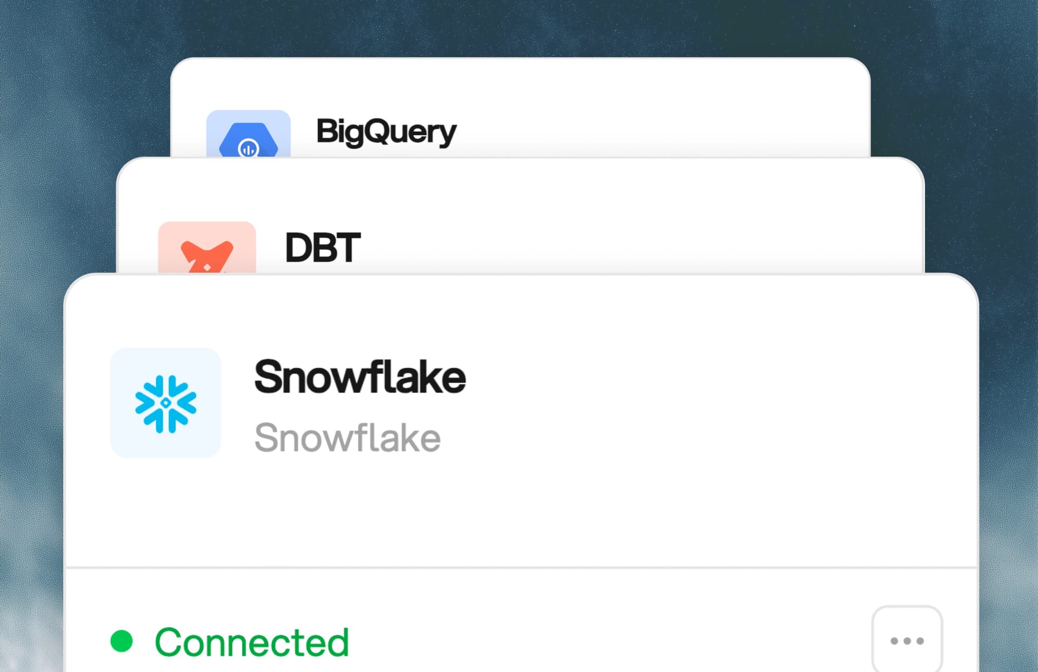
Task: Select the Connected status label
Action: [x=252, y=642]
